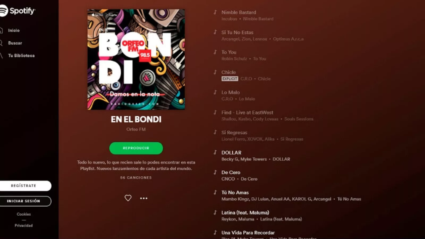Like playlist with the heart icon

[x=128, y=198]
